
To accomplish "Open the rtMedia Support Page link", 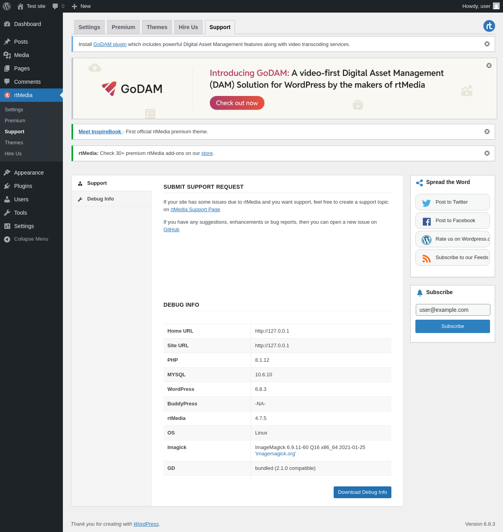I will coord(195,210).
